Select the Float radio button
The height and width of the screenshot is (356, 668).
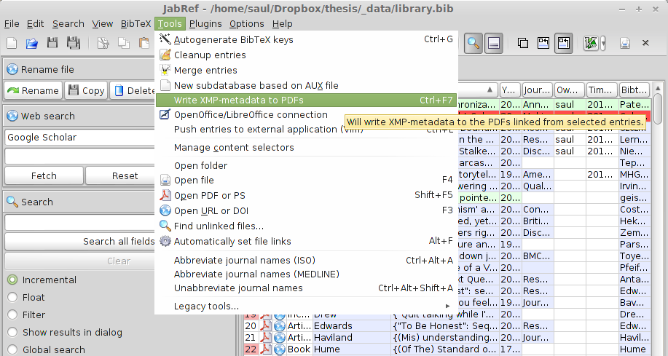(x=12, y=297)
